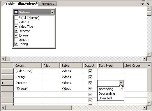Check the Video ID checkbox
Screen dimensions: 152x111
16,22
